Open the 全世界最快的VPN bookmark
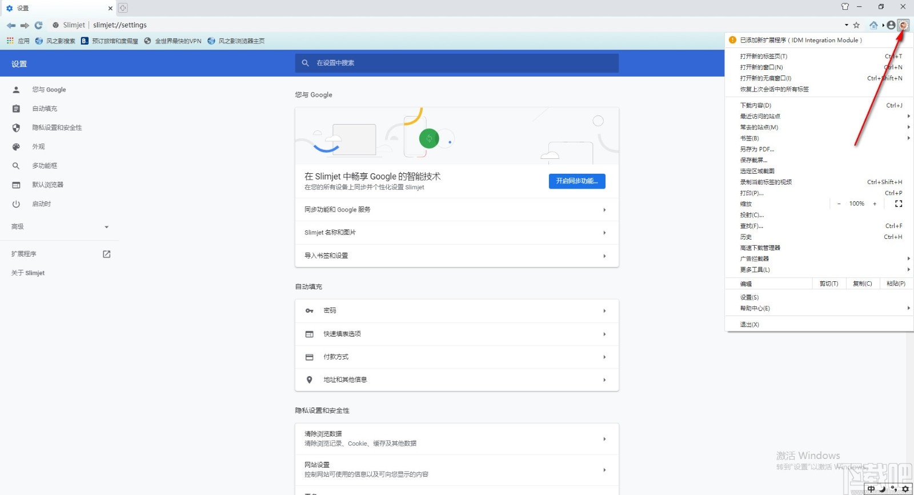The image size is (914, 495). coord(173,41)
